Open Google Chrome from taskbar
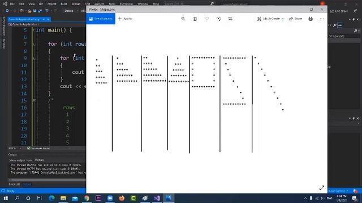Screen dimensions: 362x203 pyautogui.click(x=87, y=198)
